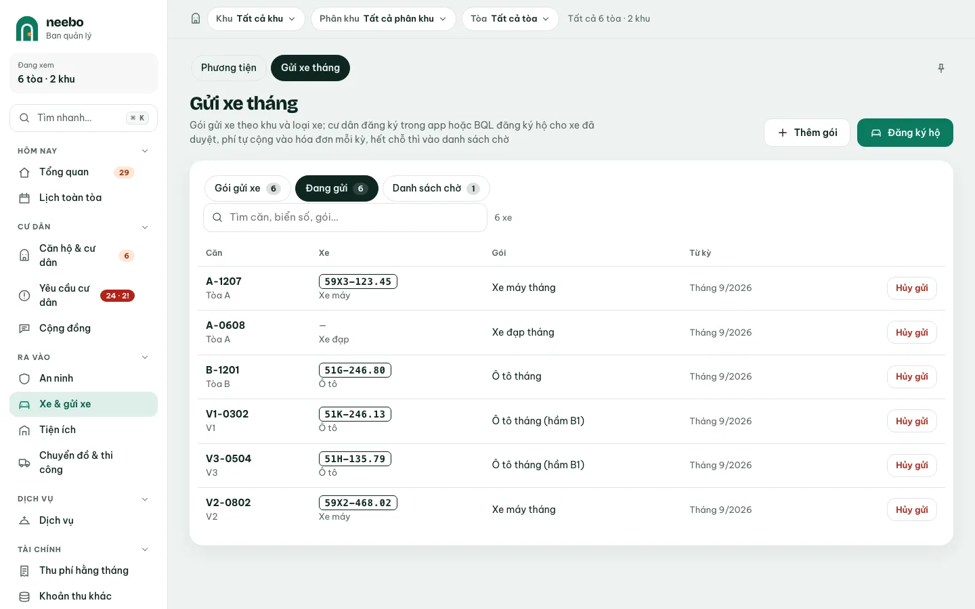Click the Khoản thu khác coins icon

[24, 597]
